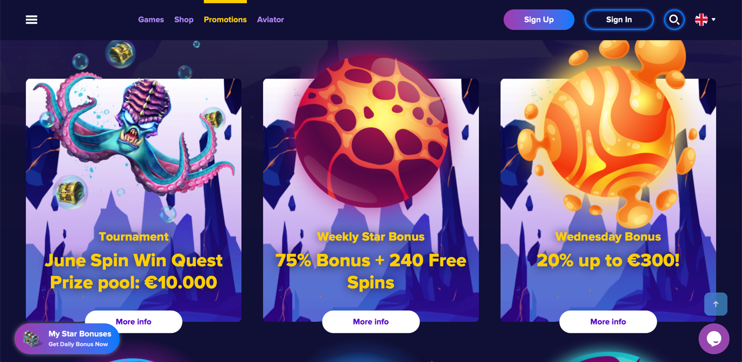Open the hamburger menu icon
This screenshot has height=362, width=742.
(x=31, y=20)
